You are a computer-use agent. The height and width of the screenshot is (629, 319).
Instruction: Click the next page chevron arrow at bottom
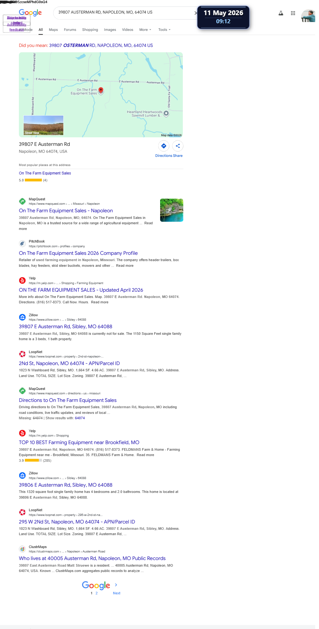click(x=116, y=585)
